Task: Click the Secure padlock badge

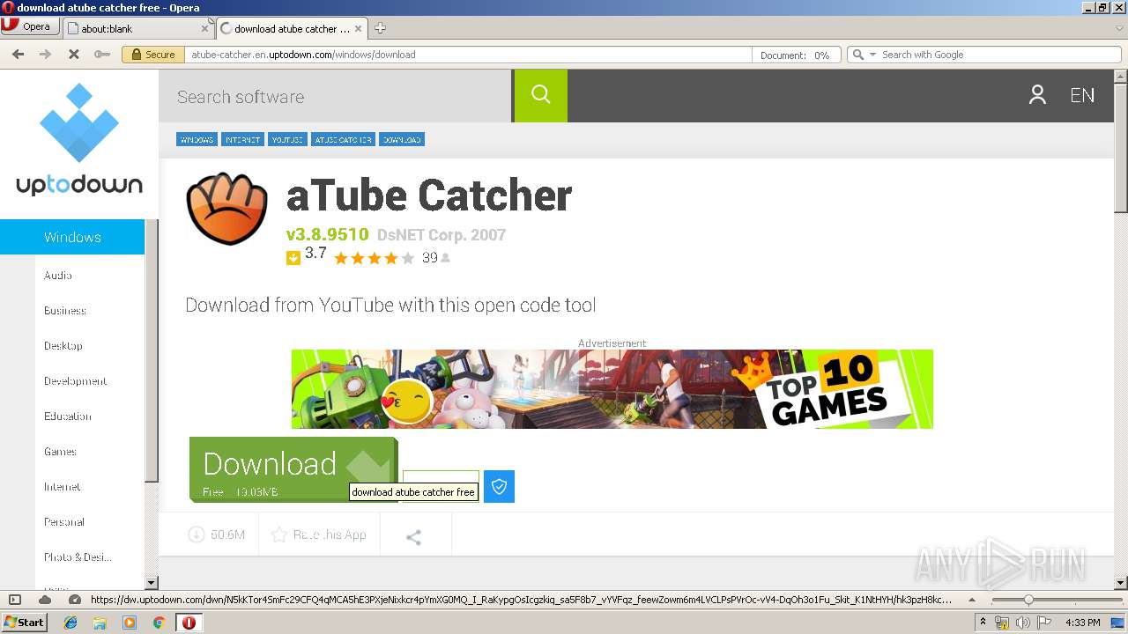Action: 152,54
